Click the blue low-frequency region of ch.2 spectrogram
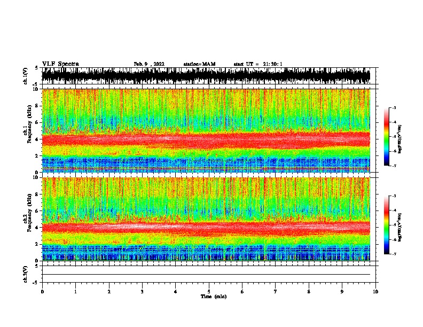This screenshot has height=327, width=423. click(206, 252)
